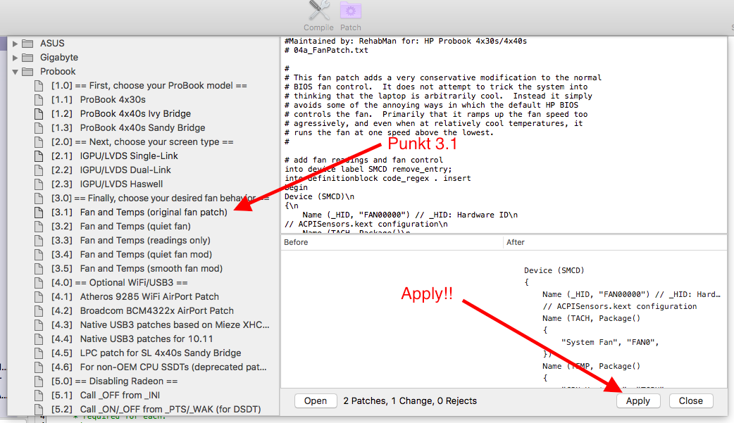Select the ASUS folder icon
Image resolution: width=734 pixels, height=423 pixels.
click(x=28, y=44)
